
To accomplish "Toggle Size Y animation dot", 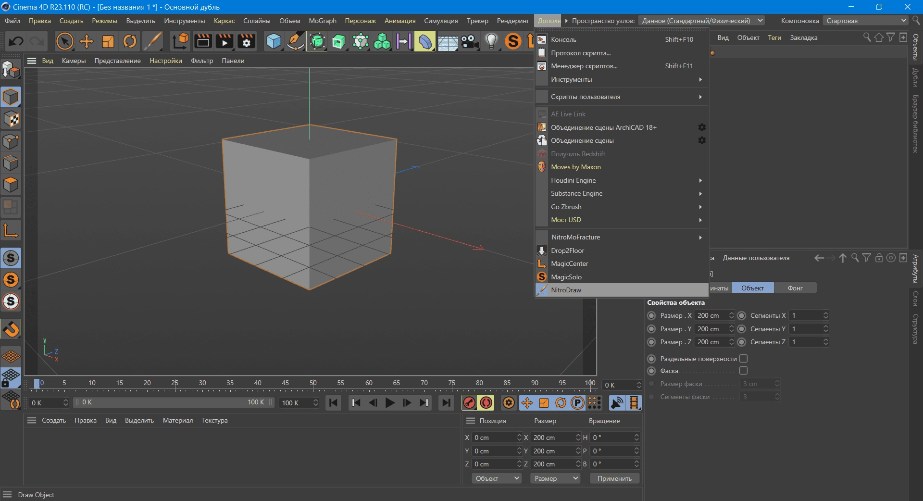I will (651, 329).
